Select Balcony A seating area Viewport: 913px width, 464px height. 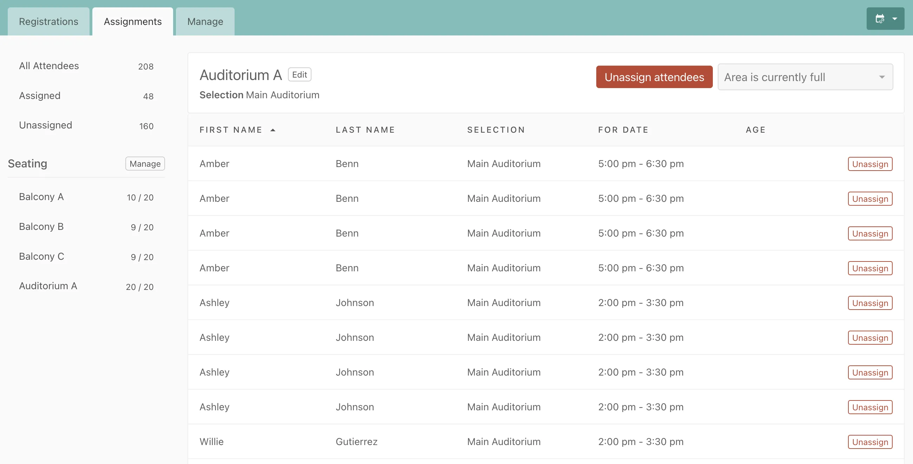coord(41,197)
